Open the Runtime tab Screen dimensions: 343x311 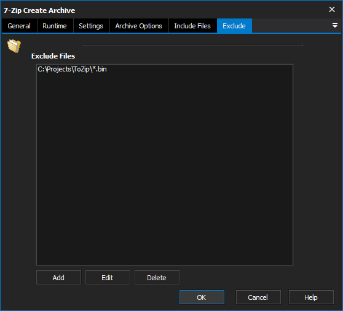click(x=55, y=26)
